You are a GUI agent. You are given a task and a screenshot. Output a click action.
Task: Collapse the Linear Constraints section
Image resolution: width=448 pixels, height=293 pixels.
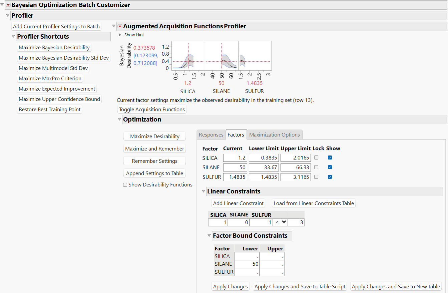click(204, 191)
